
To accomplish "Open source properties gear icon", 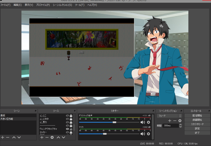I will click(x=52, y=137).
